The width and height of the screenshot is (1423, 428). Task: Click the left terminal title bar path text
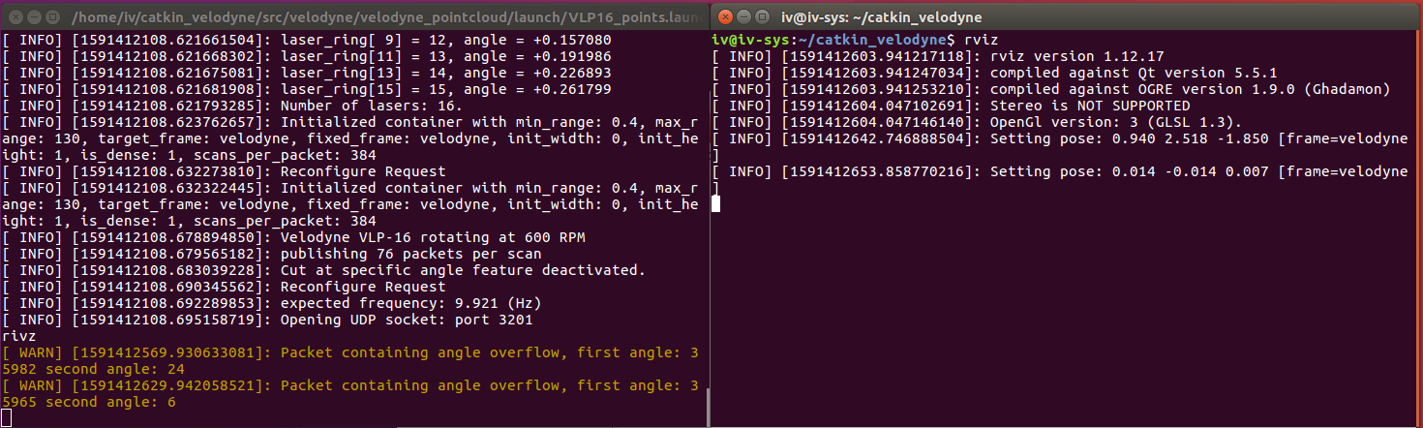point(388,15)
